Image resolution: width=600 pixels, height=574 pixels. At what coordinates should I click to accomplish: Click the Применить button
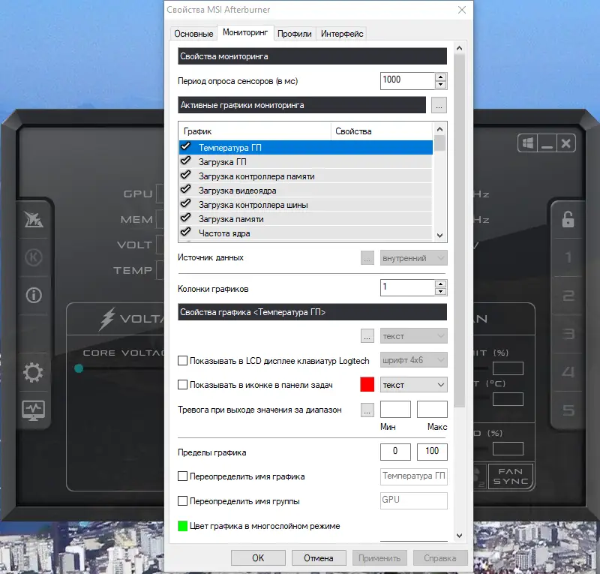379,558
